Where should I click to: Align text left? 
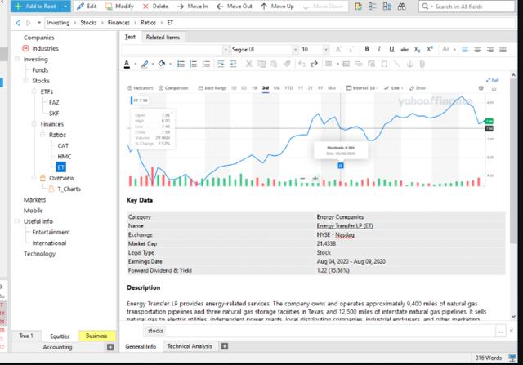[x=465, y=50]
